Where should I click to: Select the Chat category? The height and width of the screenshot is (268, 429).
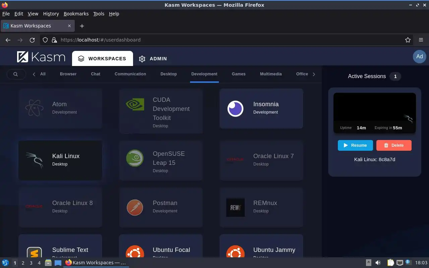tap(96, 74)
